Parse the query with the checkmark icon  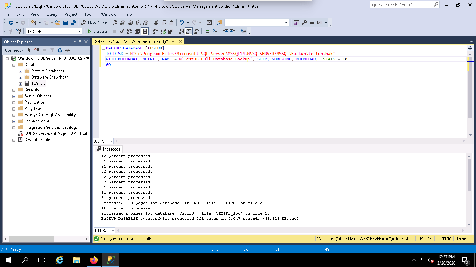[122, 31]
